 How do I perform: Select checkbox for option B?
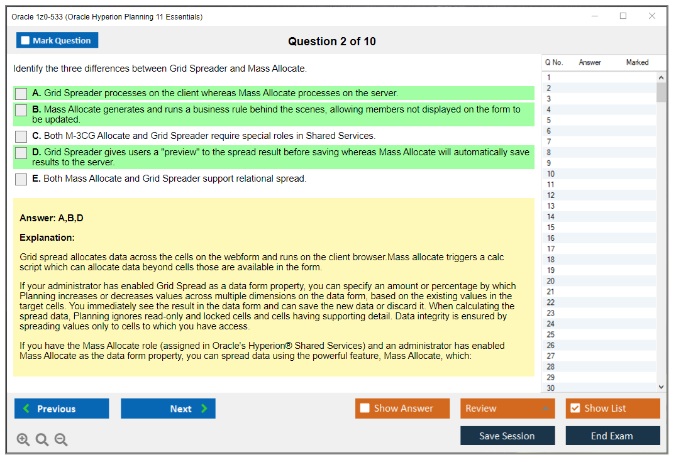pos(21,110)
